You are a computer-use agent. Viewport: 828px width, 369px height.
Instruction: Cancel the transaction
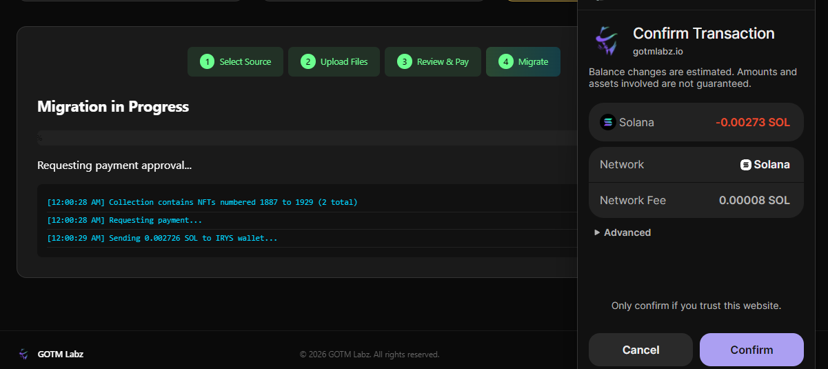(x=640, y=350)
